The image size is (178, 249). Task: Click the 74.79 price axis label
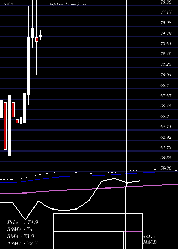166,33
